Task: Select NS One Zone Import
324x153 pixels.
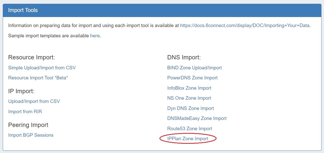Action: click(x=189, y=98)
